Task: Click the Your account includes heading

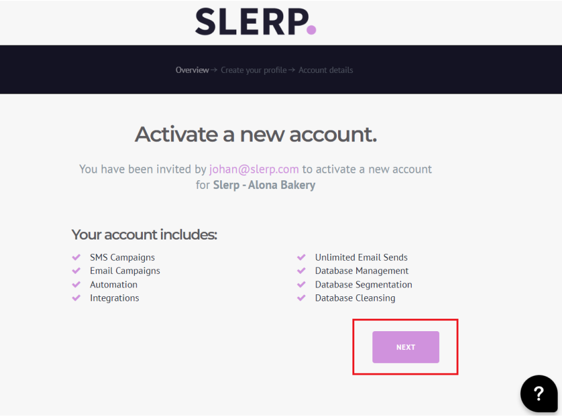Action: point(145,235)
